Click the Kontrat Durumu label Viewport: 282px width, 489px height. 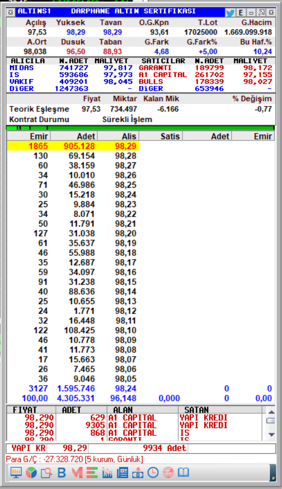[39, 120]
